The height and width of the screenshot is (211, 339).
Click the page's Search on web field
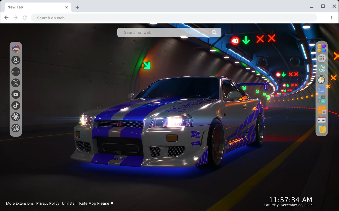(169, 32)
